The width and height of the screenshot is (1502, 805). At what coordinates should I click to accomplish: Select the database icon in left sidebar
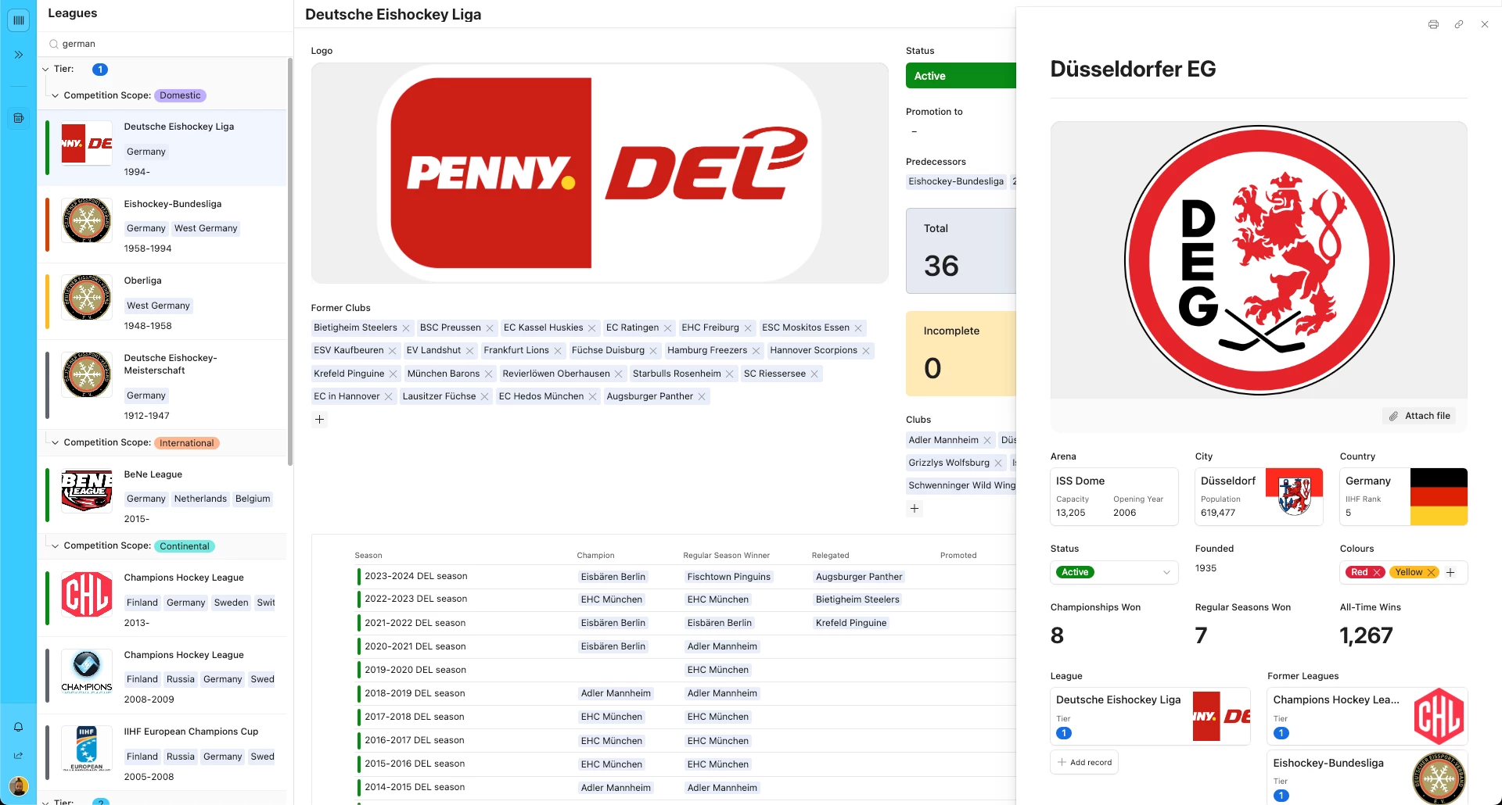pyautogui.click(x=19, y=118)
